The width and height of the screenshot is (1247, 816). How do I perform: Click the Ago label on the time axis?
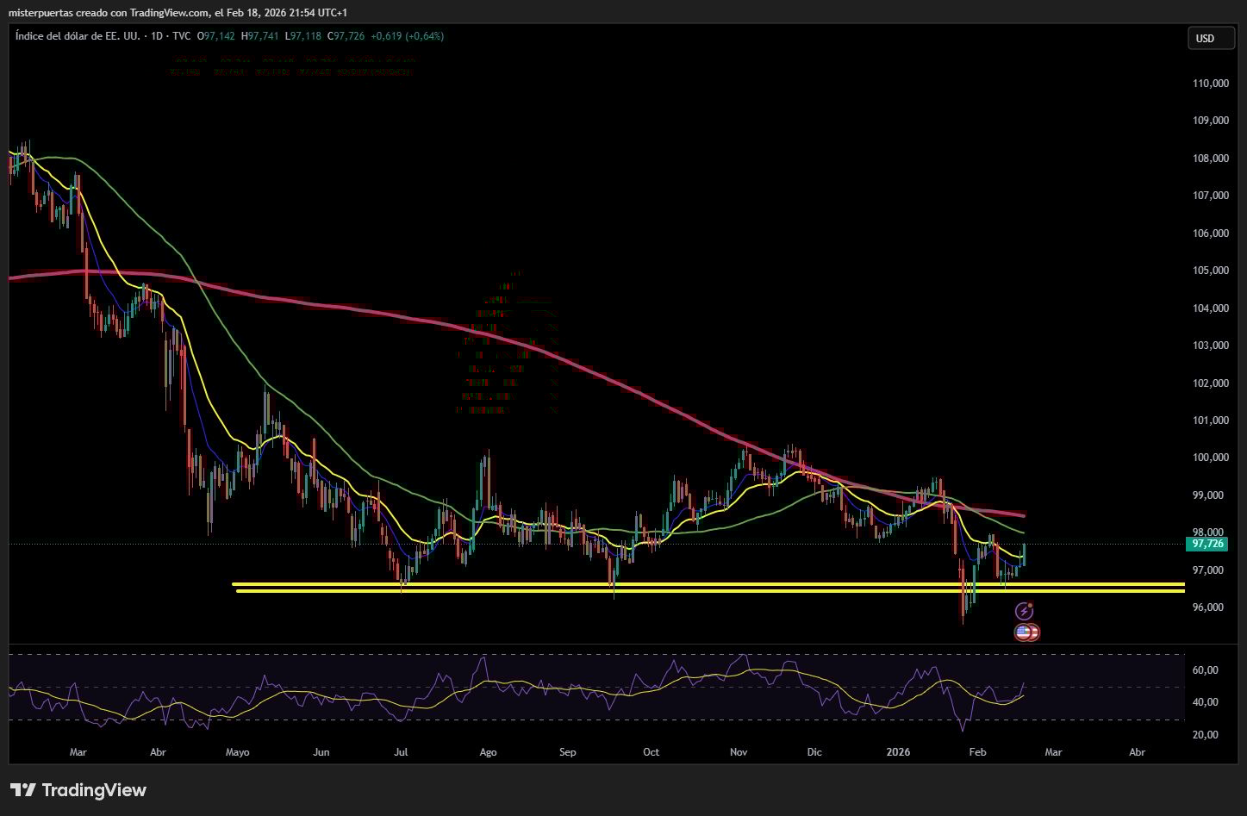(x=488, y=752)
